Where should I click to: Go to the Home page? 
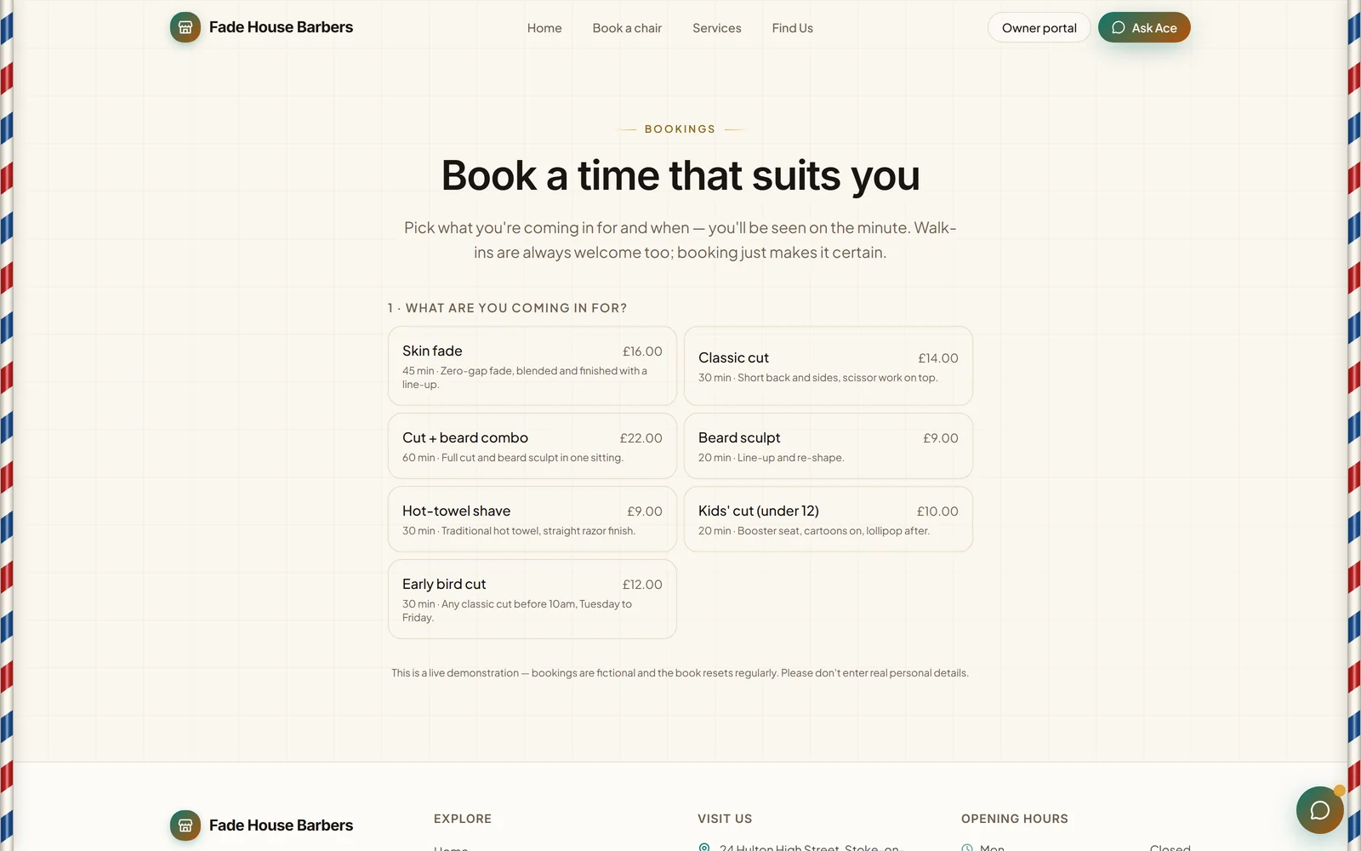(x=544, y=28)
